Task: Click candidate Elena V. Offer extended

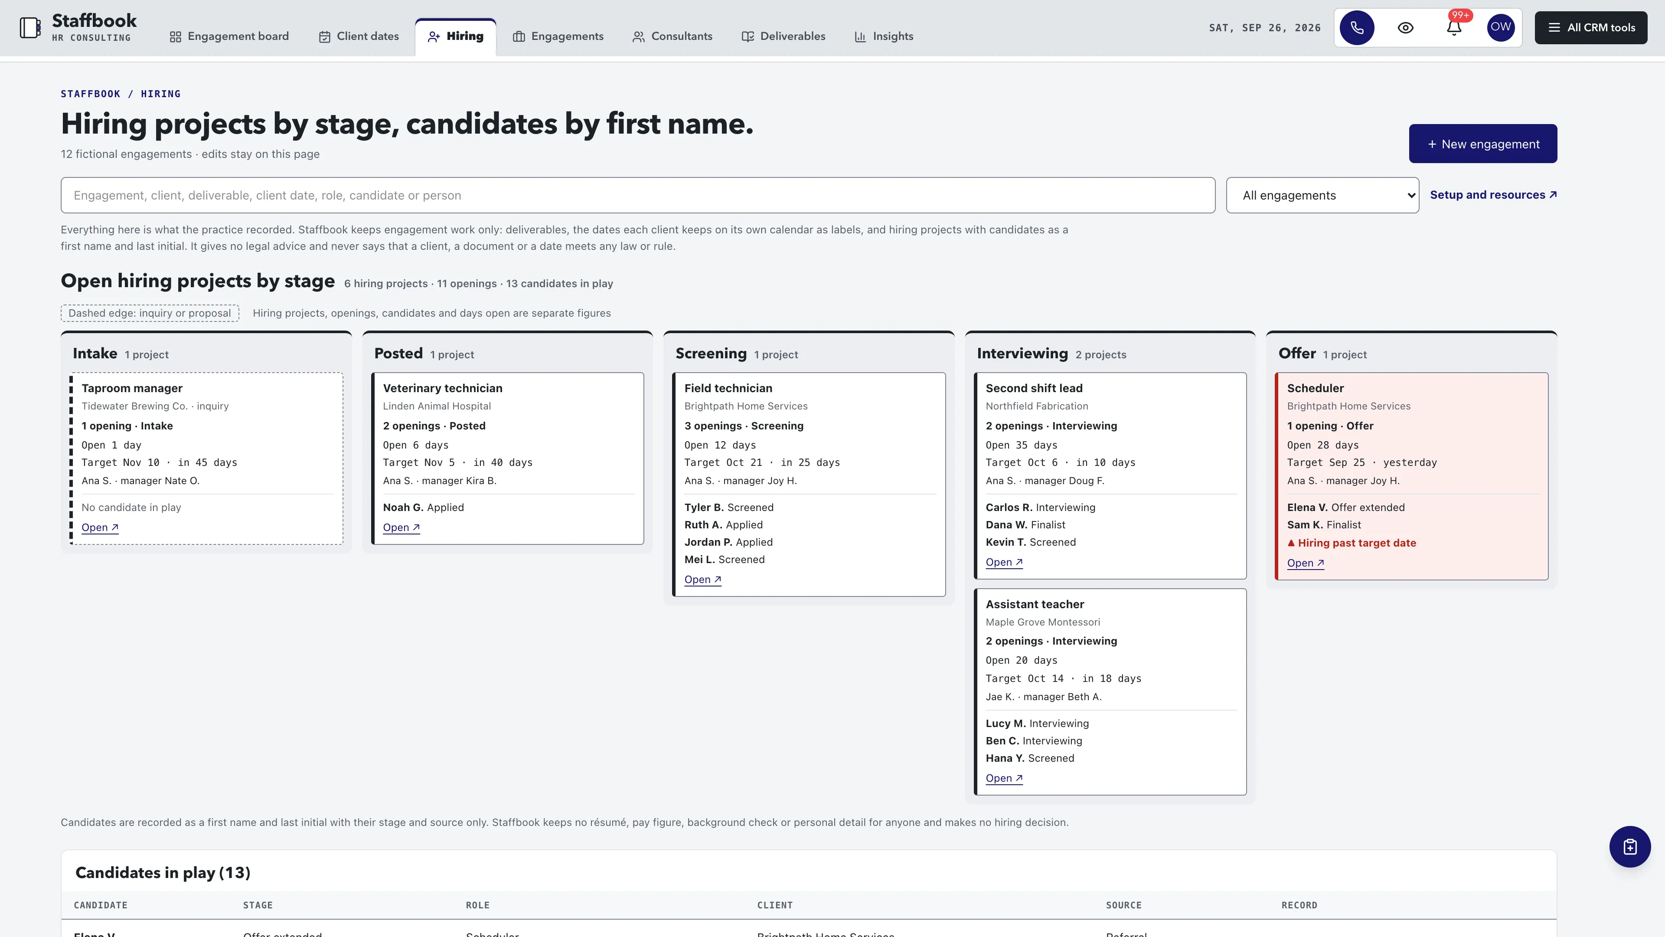Action: 1345,508
